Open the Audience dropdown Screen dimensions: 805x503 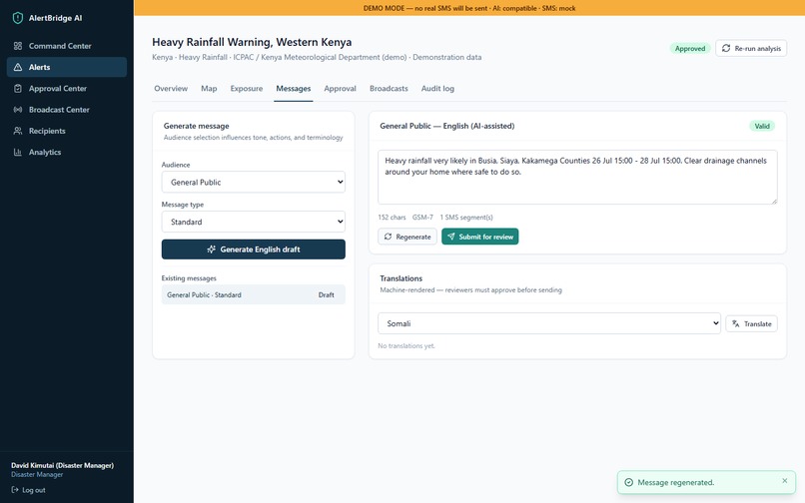pos(253,183)
